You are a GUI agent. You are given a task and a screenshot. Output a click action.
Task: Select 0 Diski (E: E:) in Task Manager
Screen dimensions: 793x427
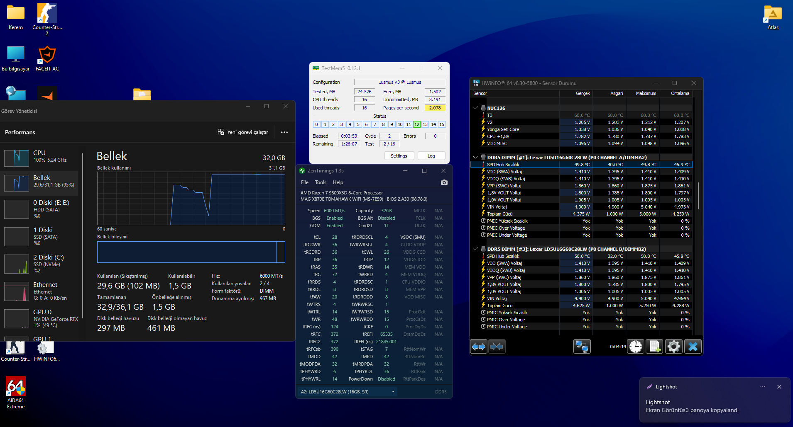[x=40, y=209]
